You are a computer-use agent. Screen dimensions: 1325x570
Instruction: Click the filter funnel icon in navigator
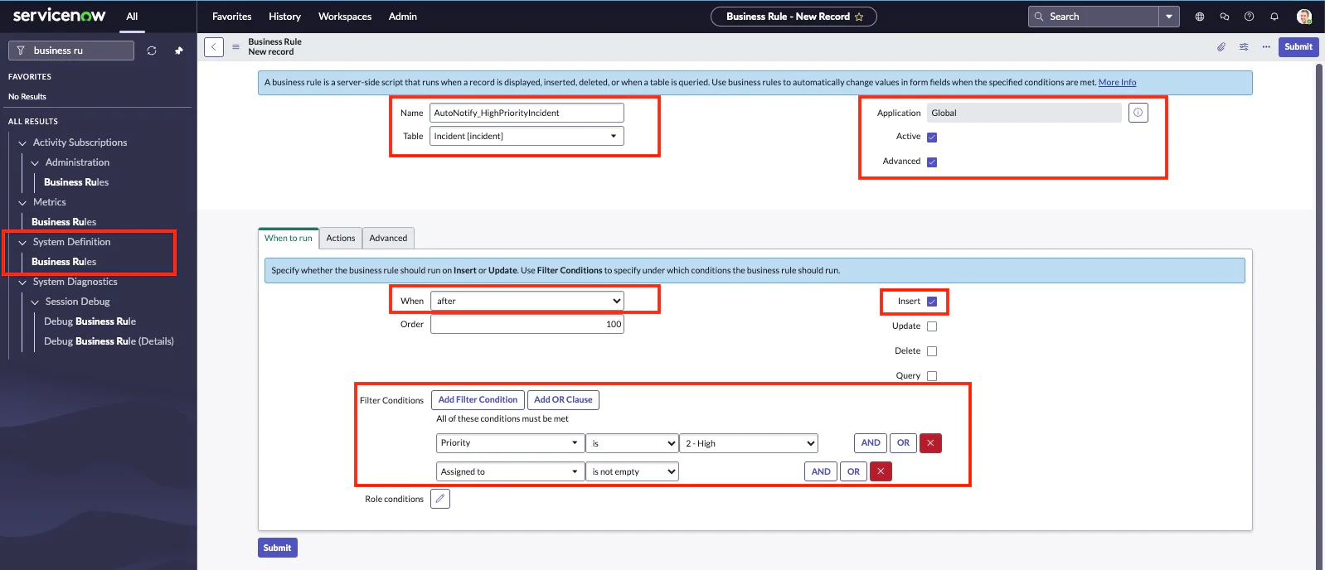pos(21,51)
